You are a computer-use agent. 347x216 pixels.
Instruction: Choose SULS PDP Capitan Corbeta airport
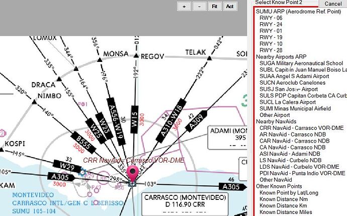303,96
